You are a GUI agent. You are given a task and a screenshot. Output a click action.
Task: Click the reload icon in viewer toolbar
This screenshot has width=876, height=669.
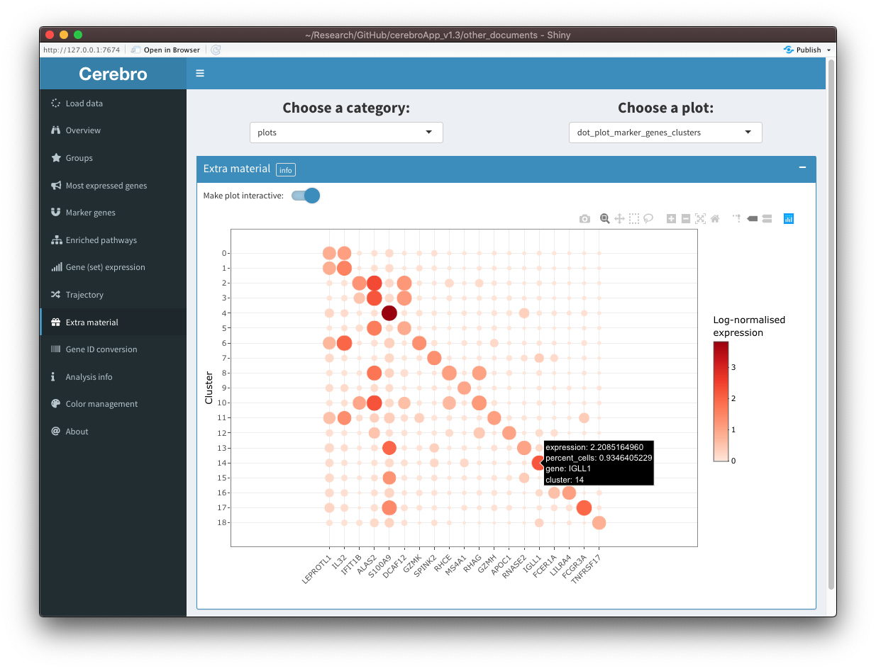click(x=216, y=50)
